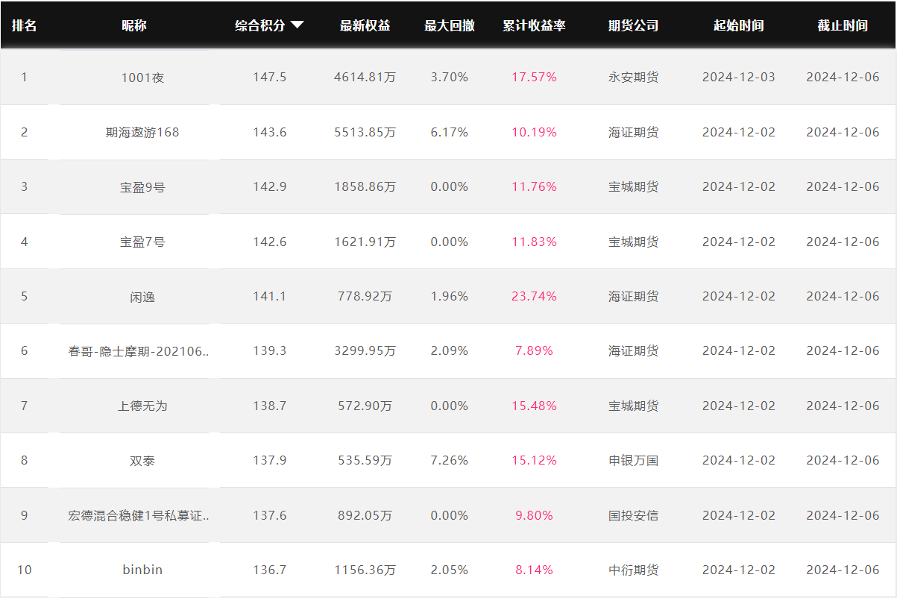Select the binbin nickname
The width and height of the screenshot is (897, 598).
[x=142, y=570]
